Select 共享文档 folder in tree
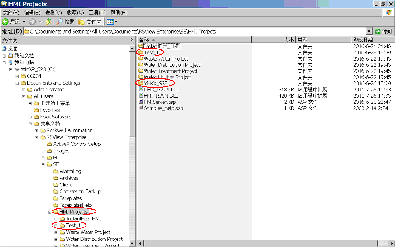Viewport: 395px width, 247px height. point(47,124)
